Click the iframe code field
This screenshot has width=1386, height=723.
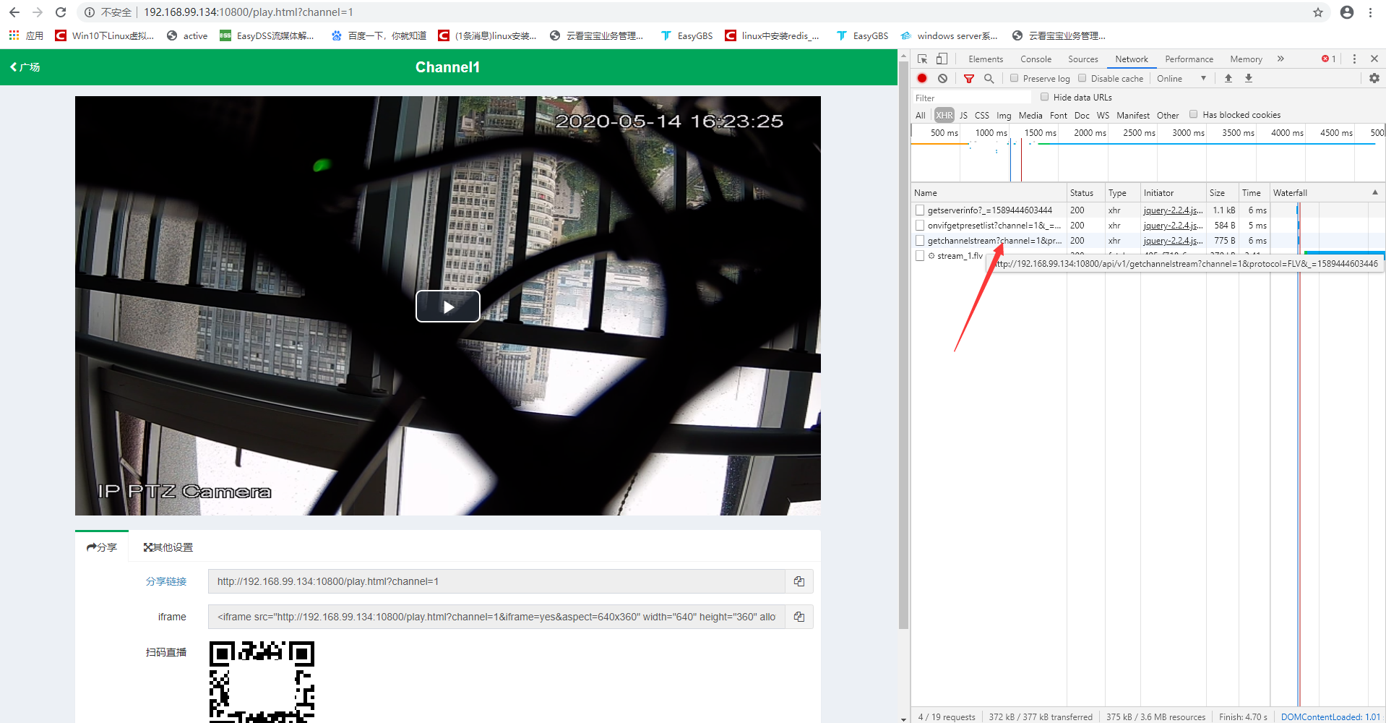click(496, 617)
